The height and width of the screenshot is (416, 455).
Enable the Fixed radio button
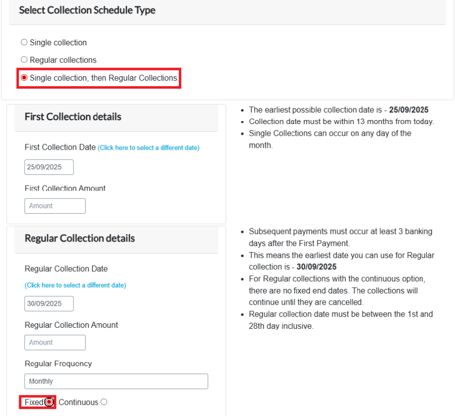[49, 402]
